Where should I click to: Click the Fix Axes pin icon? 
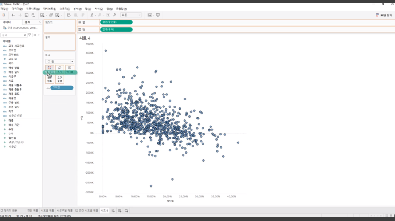115,15
